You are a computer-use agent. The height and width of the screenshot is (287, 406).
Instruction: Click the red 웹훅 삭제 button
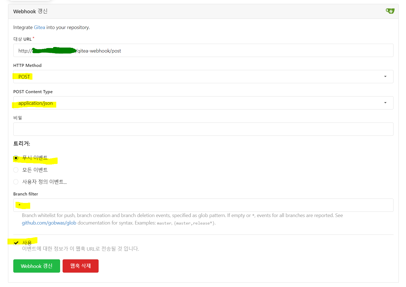point(81,266)
